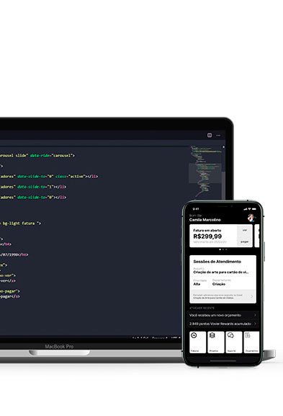Select the first active carousel page dot

(x=220, y=249)
